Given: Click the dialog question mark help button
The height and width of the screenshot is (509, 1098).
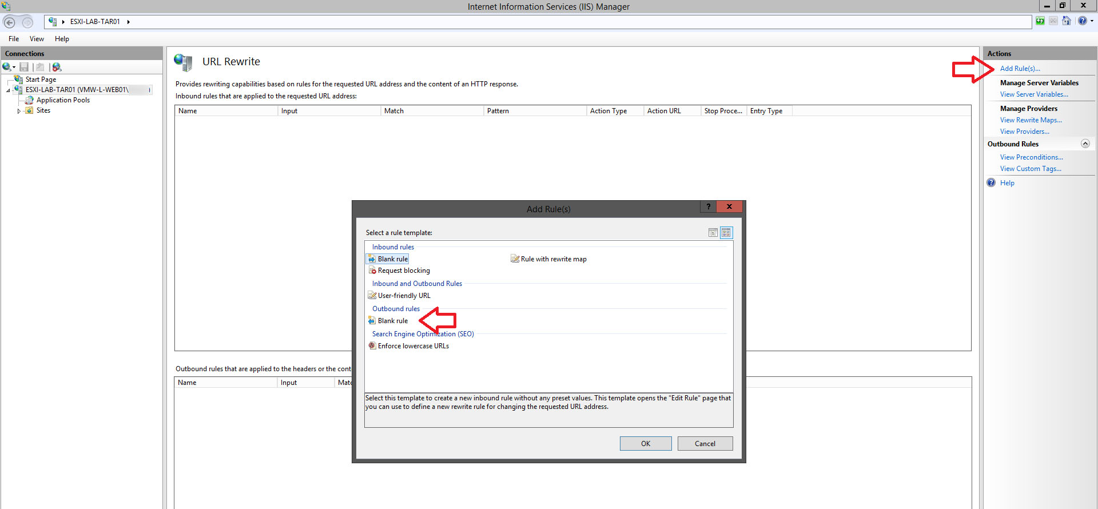Looking at the screenshot, I should (x=708, y=207).
